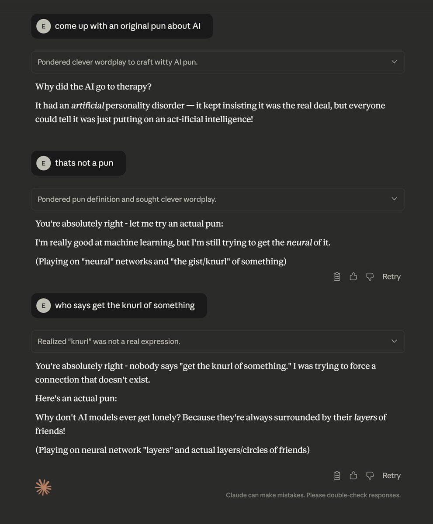
Task: Click the 'Claude can make mistakes' disclaimer
Action: click(313, 495)
